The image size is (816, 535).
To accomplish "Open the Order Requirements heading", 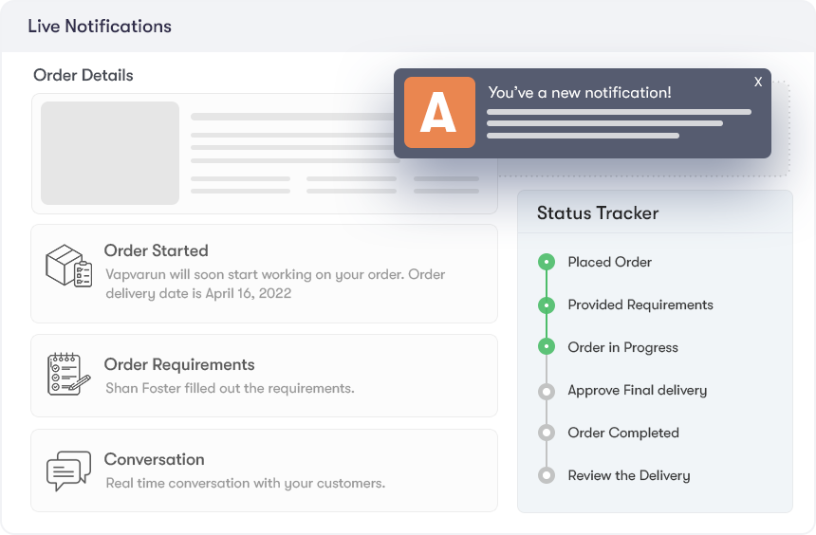I will 179,365.
